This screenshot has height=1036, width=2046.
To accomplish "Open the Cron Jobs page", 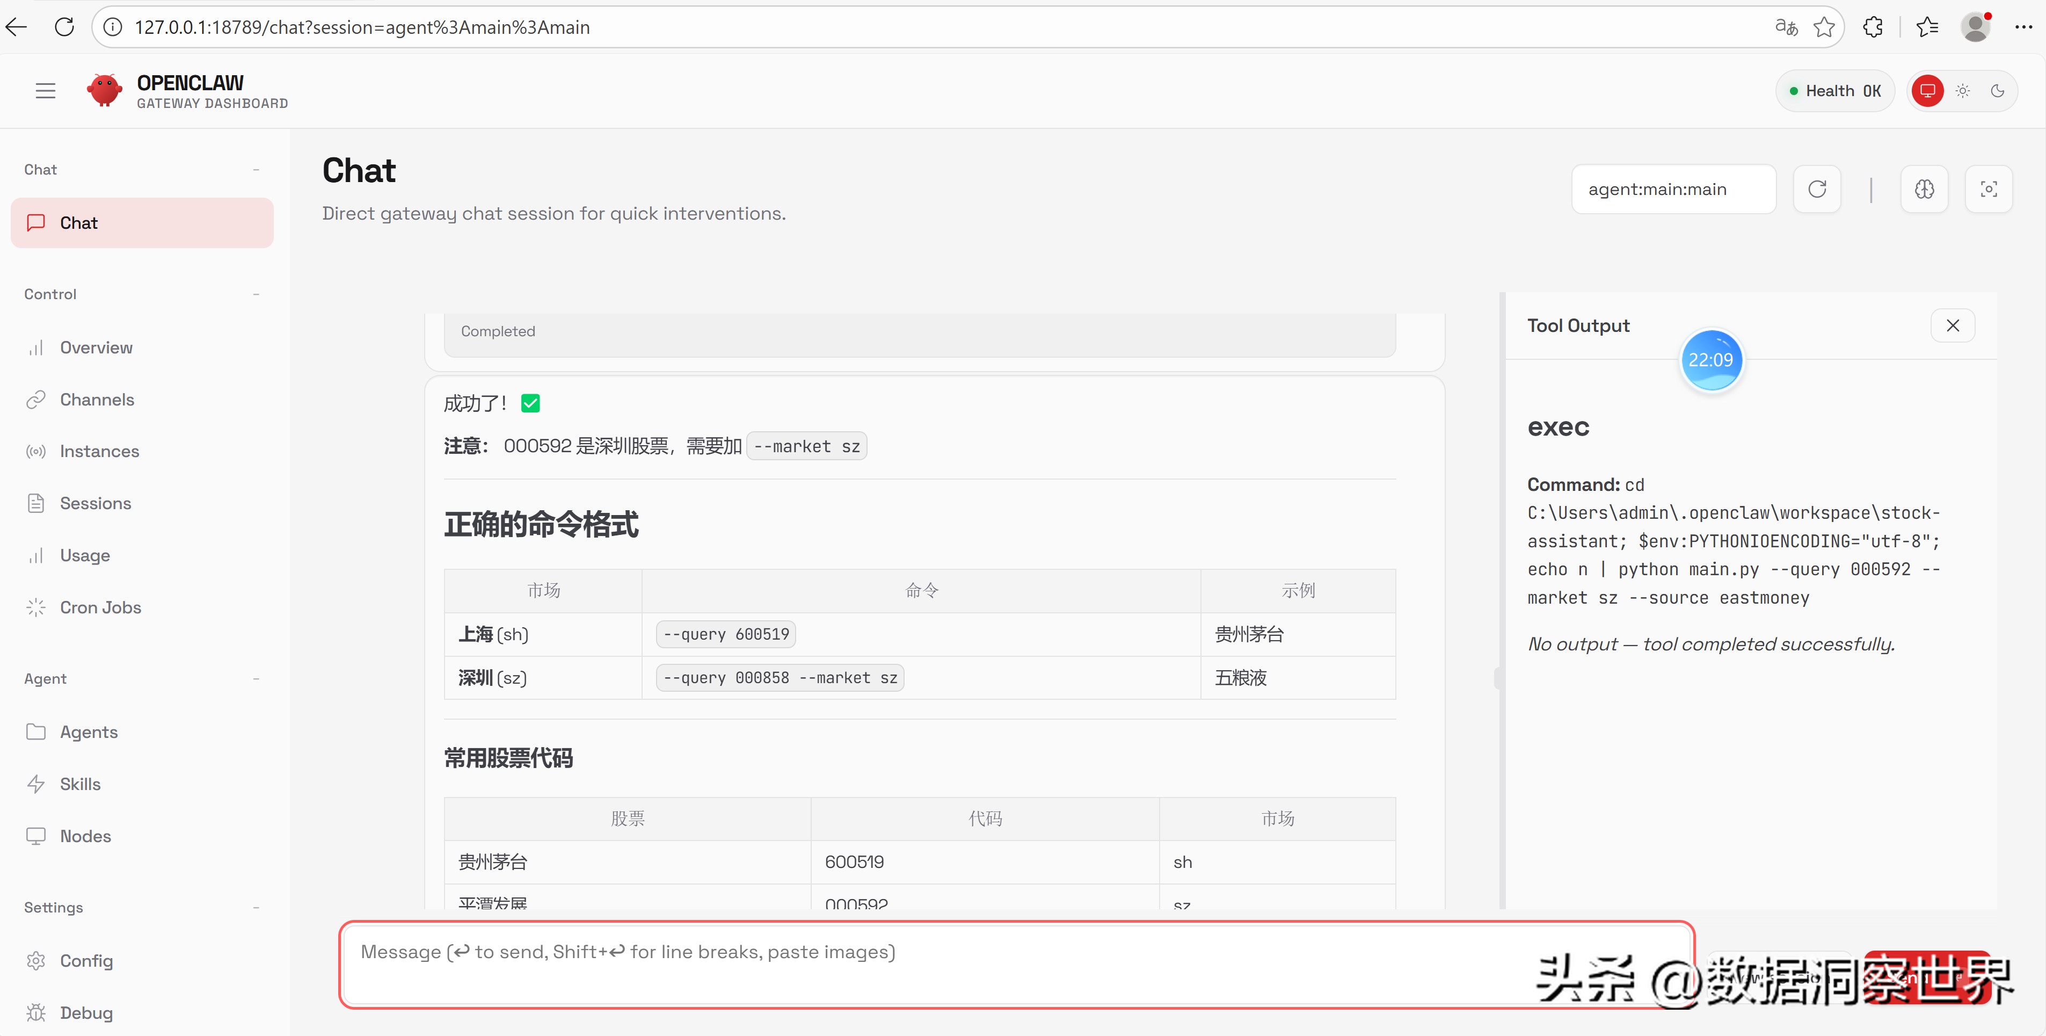I will [x=100, y=607].
